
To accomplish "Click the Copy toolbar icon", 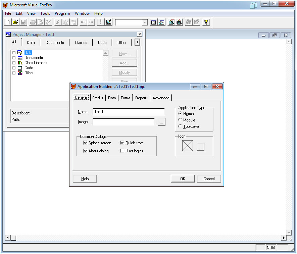I will [x=65, y=22].
